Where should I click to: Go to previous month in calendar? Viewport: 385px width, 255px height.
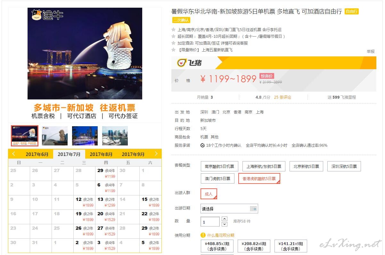13,154
